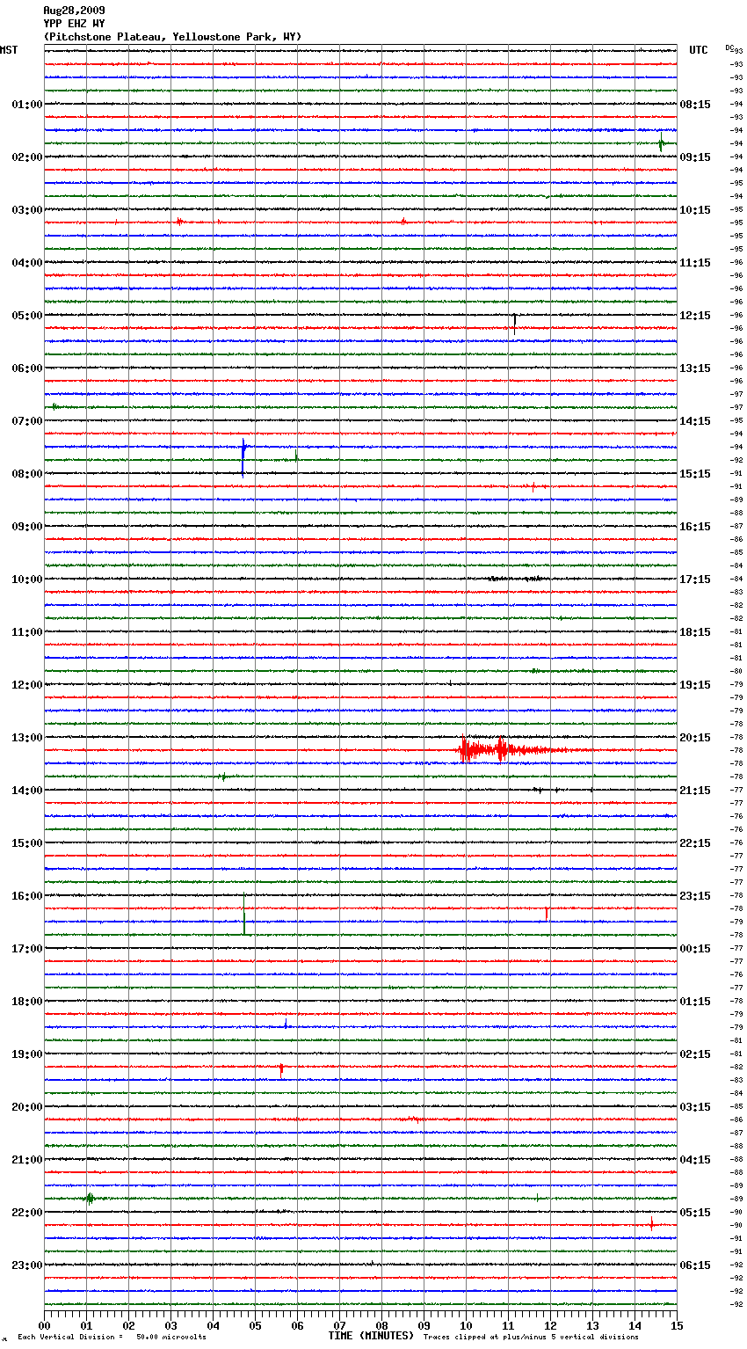Screen dimensions: 747x1349
Task: Click the MST time zone header
Action: pos(9,50)
